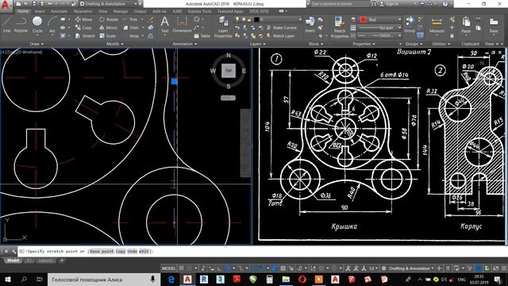508x286 pixels.
Task: Expand the Utilities panel
Action: (441, 44)
